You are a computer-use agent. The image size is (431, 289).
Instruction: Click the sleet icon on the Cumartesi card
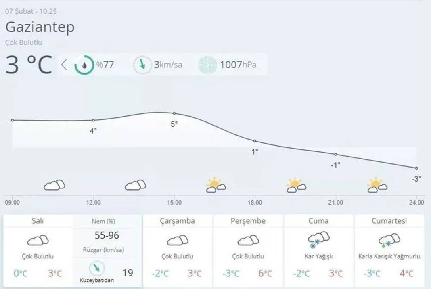coord(388,240)
